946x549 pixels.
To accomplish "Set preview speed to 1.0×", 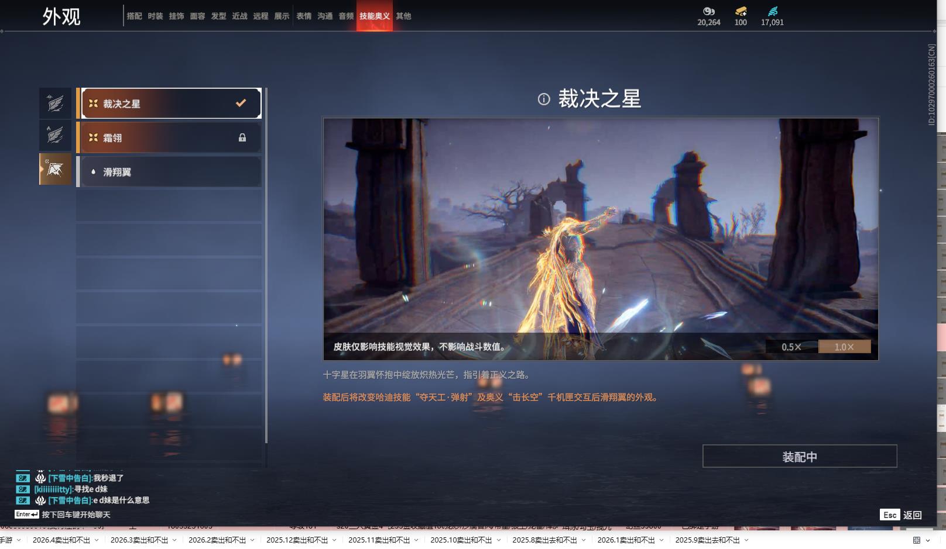I will (844, 347).
